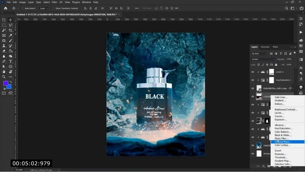305x172 pixels.
Task: Select the Paint Bucket tool
Action: [x=10, y=51]
